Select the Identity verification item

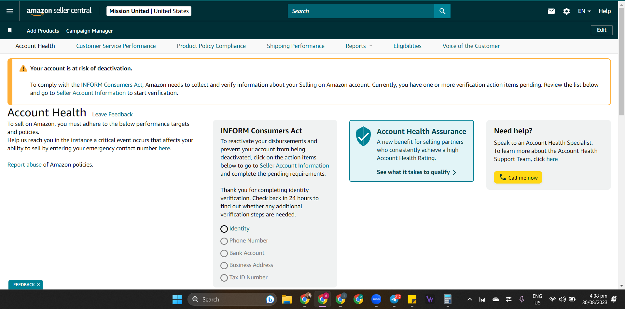pos(235,229)
